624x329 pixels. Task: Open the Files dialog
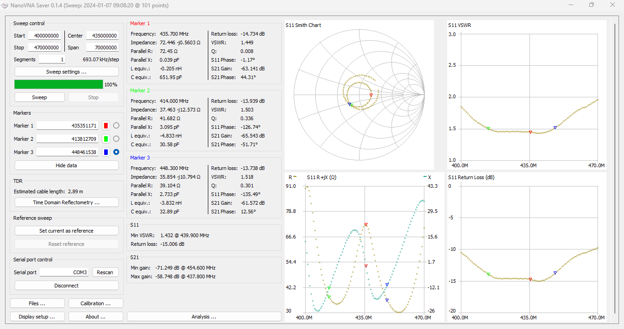[37, 303]
